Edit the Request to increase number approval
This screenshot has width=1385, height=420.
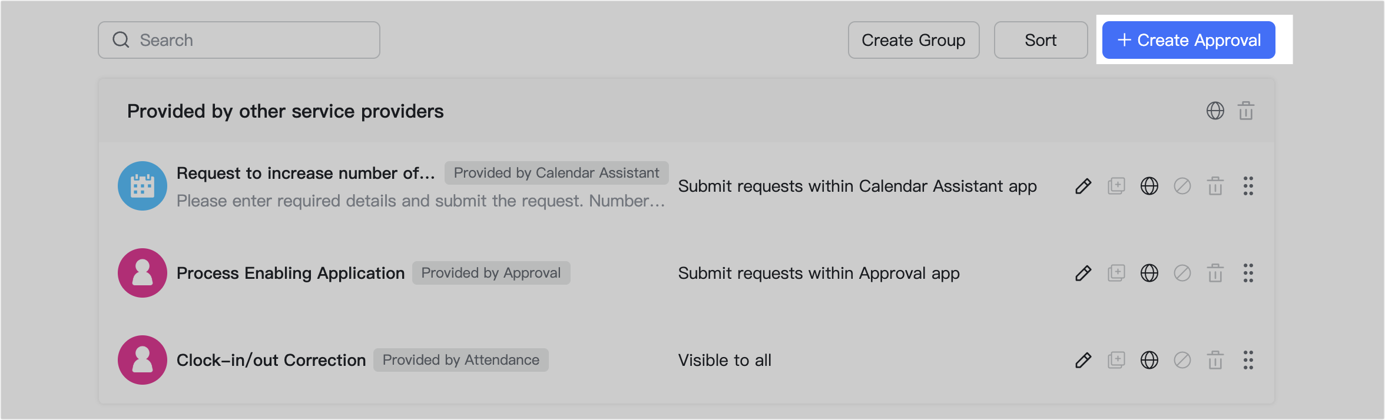[1083, 186]
